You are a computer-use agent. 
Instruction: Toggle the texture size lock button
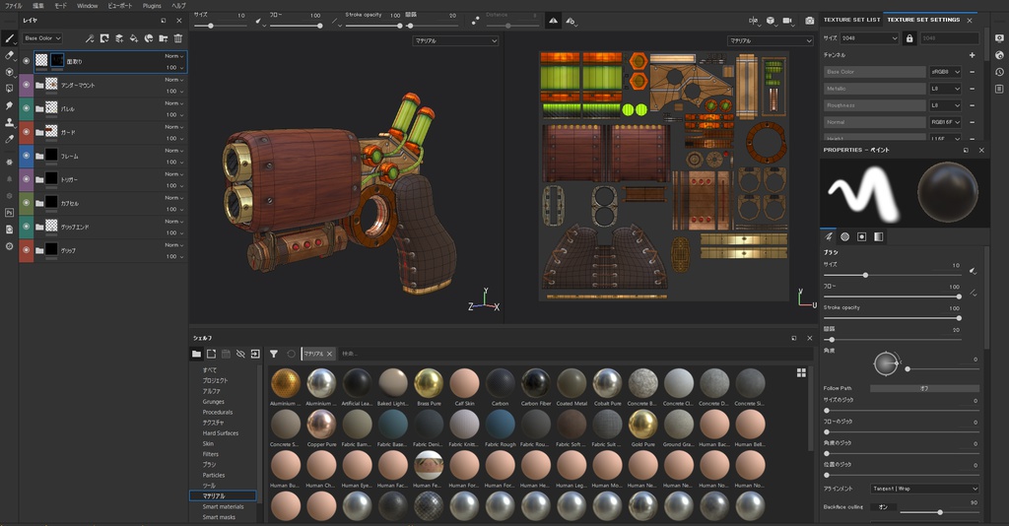(x=909, y=38)
